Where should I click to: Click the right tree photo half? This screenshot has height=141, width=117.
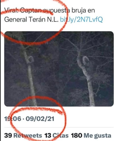coord(86,69)
